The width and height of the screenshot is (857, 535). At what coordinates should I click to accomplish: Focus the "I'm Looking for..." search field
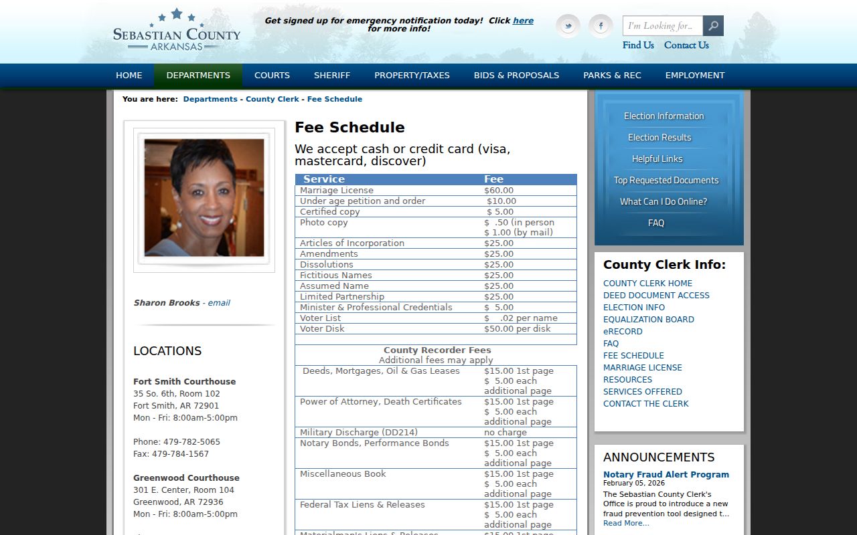click(663, 26)
